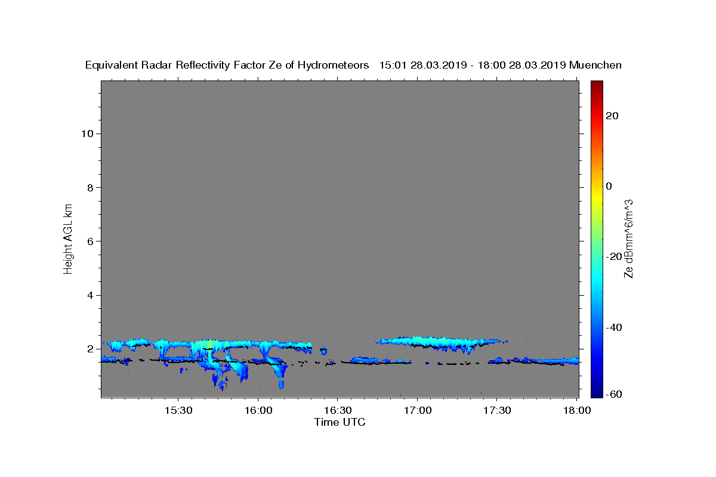Click the x-axis tick label 16:30
Viewport: 716px width, 477px height.
point(338,410)
